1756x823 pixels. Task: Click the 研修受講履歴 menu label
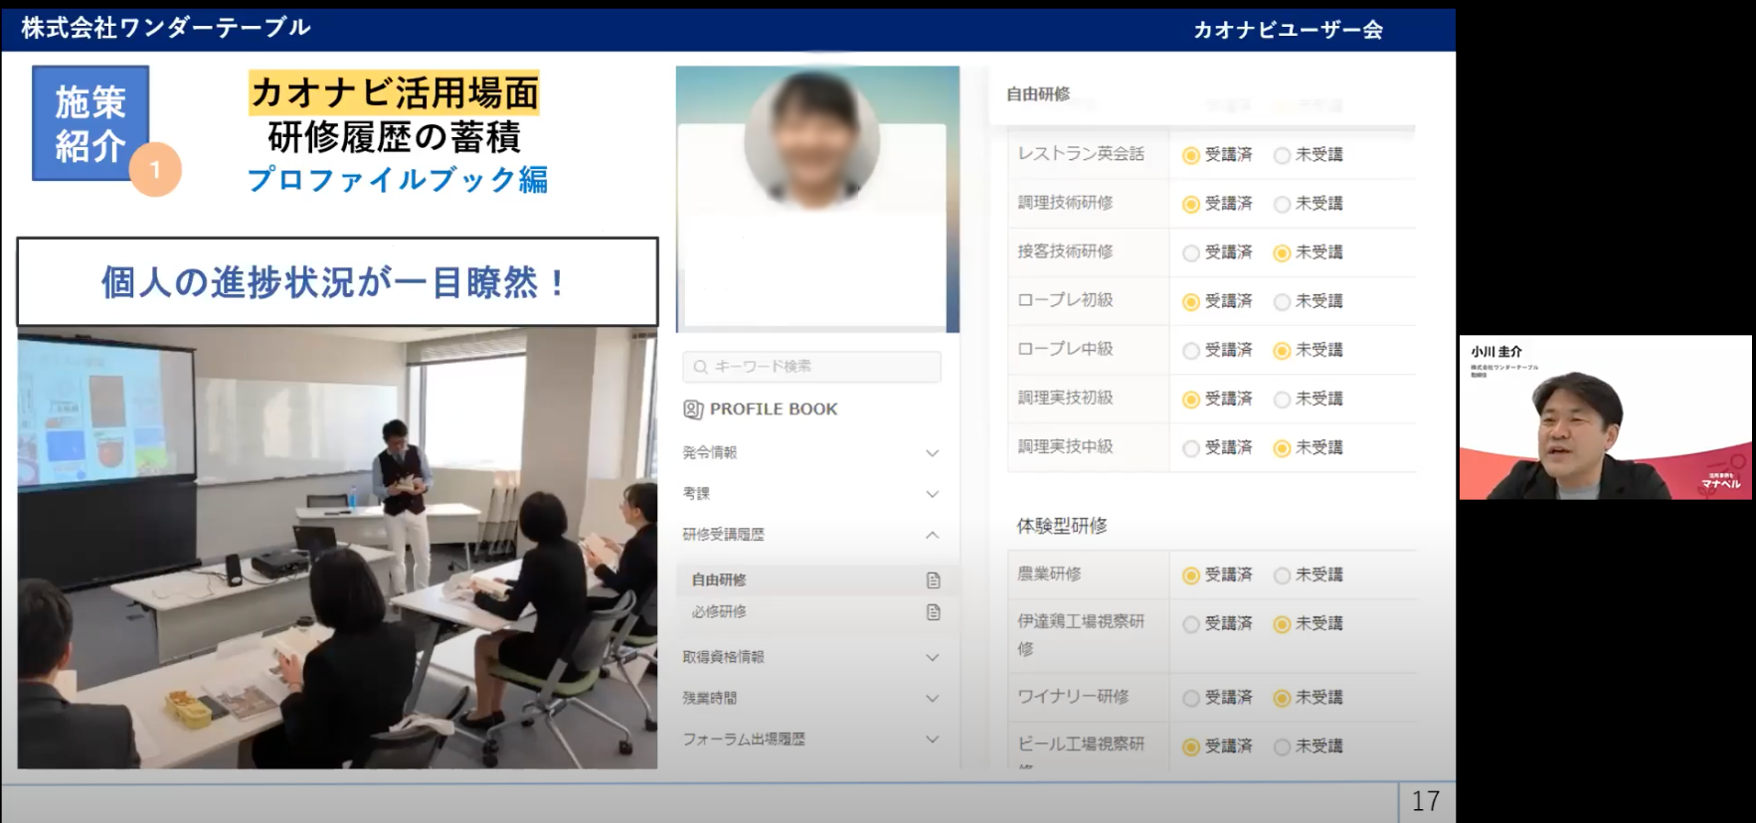point(723,534)
